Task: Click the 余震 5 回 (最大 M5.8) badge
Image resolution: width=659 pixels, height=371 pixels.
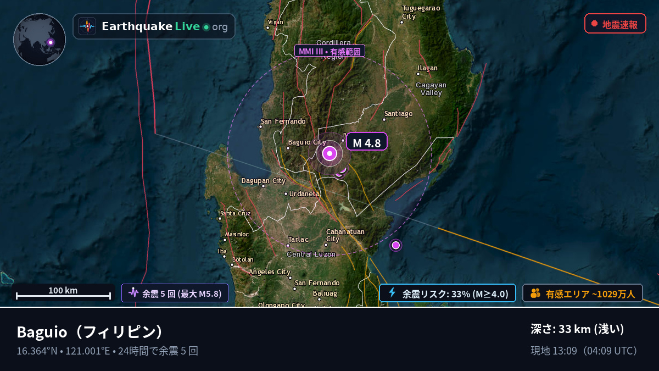Action: tap(175, 293)
